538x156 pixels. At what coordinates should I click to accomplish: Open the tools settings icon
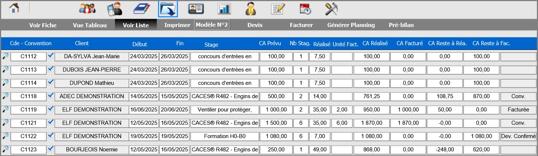pos(331,9)
